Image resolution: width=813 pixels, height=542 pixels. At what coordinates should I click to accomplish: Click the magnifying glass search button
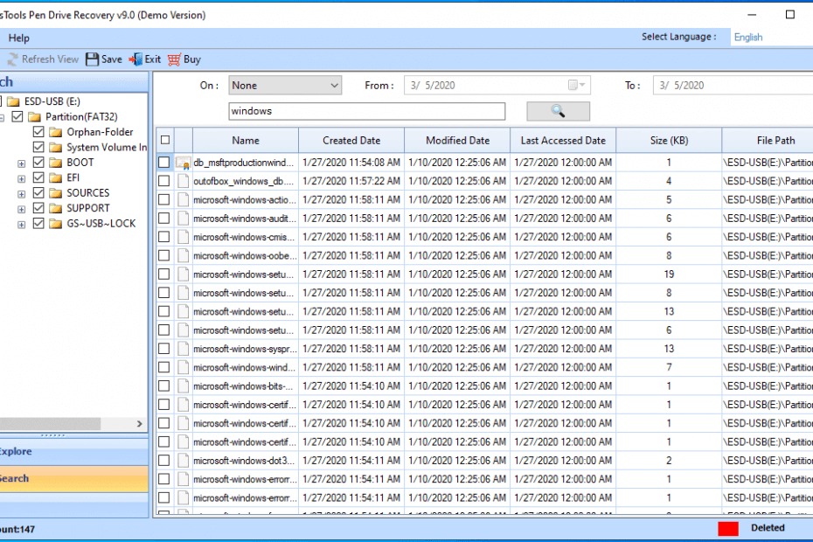(x=558, y=111)
